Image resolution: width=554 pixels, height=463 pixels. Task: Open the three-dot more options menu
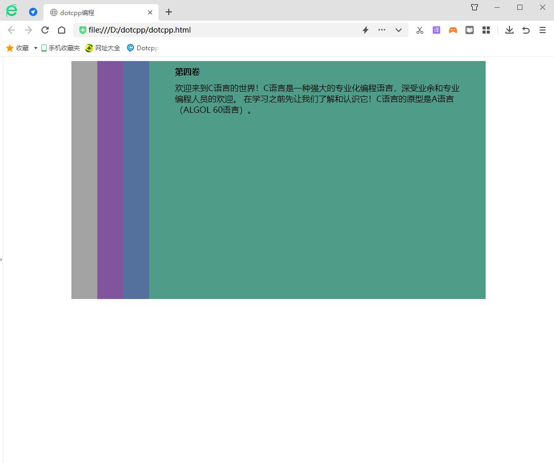382,30
